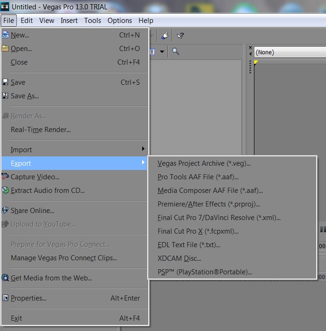Open the View menu
Image resolution: width=326 pixels, height=331 pixels.
(47, 21)
